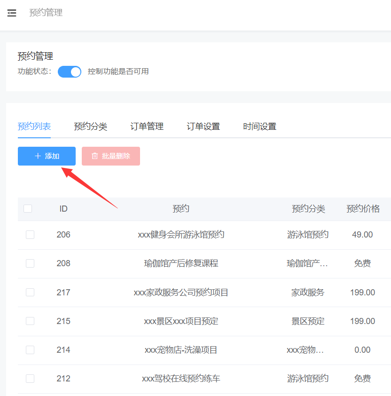Click the 0.00 price cell

[x=362, y=350]
